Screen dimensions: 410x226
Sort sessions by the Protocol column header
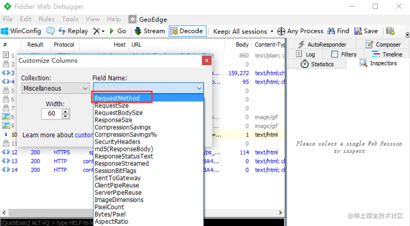click(x=64, y=45)
